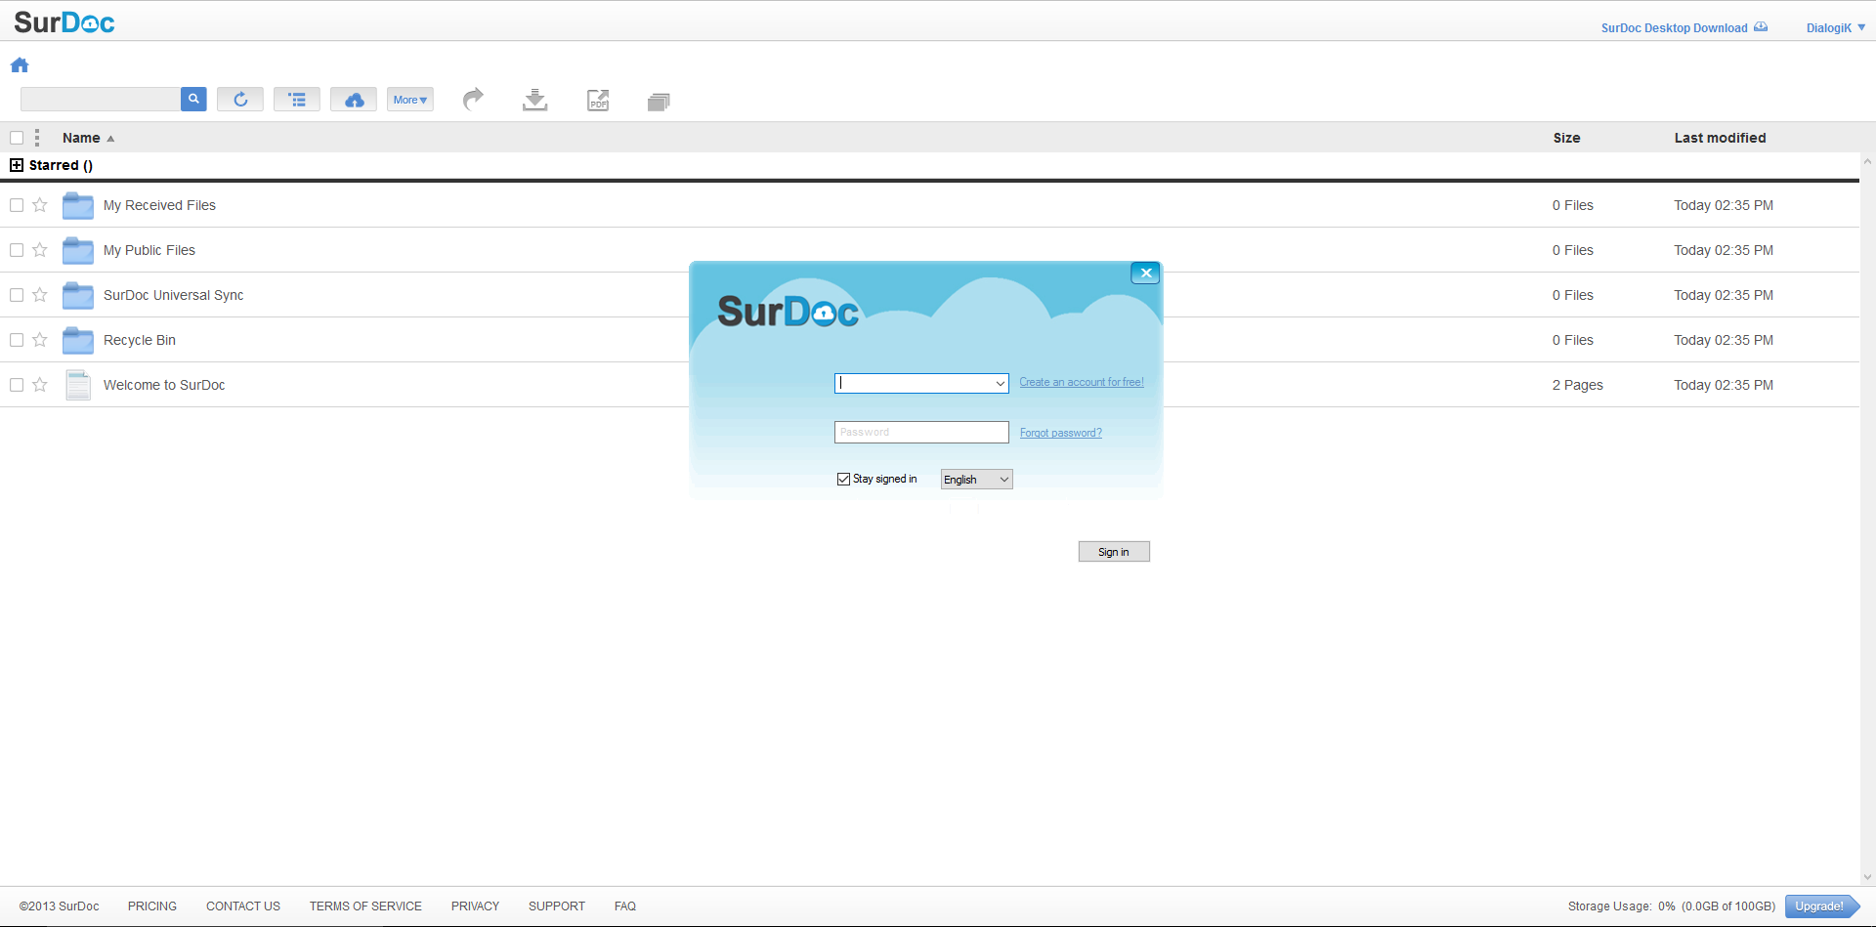1876x927 pixels.
Task: Switch to list view icon
Action: pos(297,100)
